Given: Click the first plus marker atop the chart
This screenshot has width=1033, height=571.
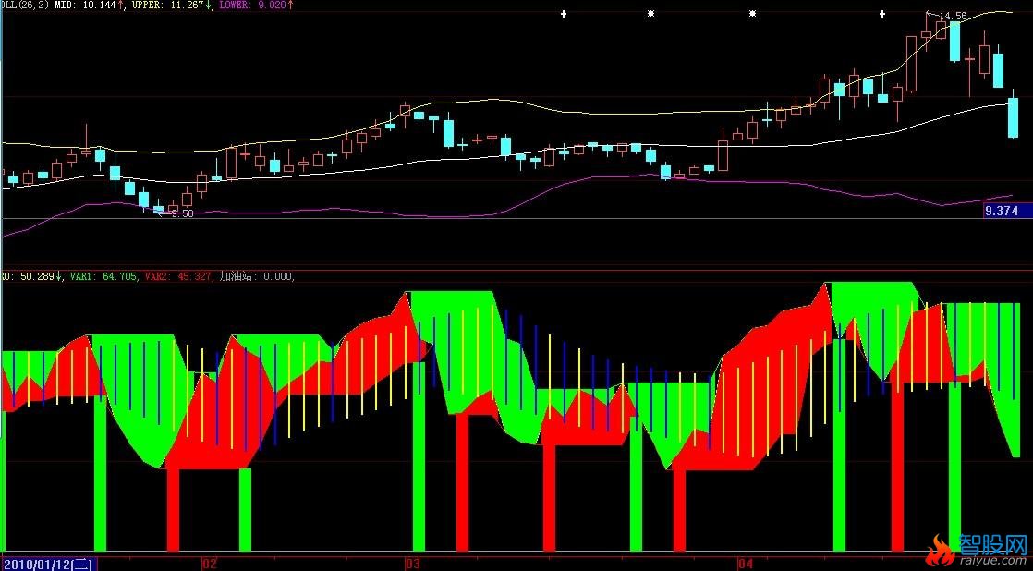Looking at the screenshot, I should coord(563,14).
